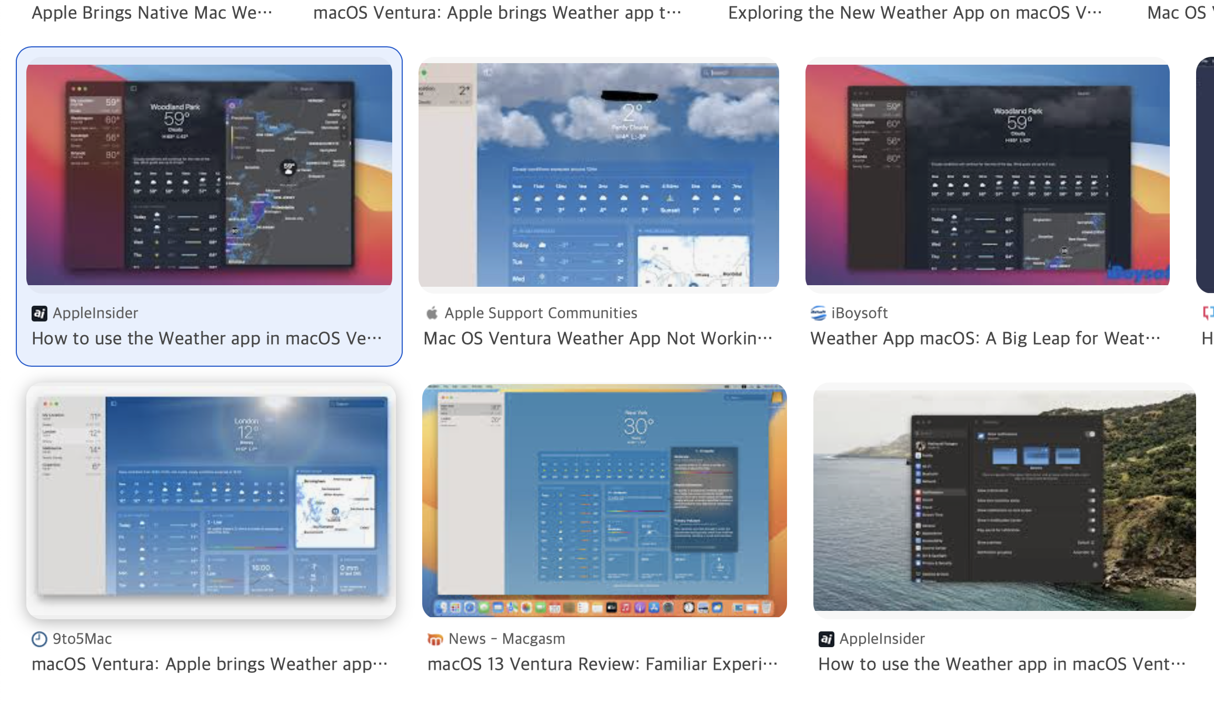Open the cloudy 2° weather thumbnail
1214x704 pixels.
click(599, 175)
